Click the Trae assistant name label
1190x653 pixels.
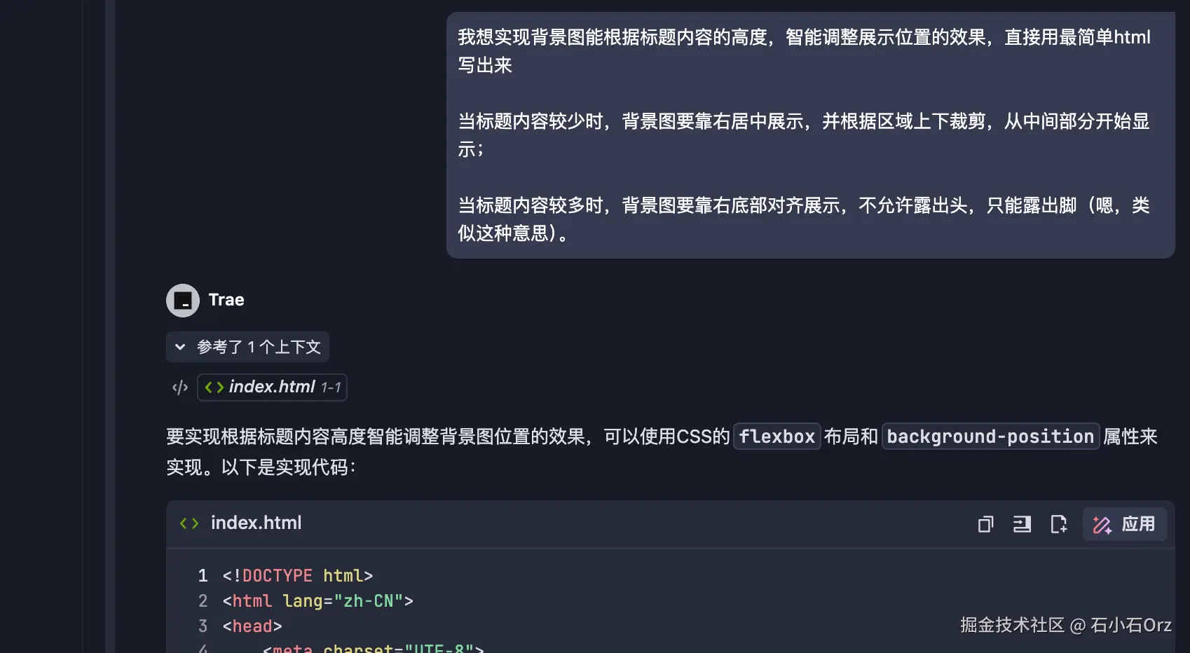click(226, 300)
